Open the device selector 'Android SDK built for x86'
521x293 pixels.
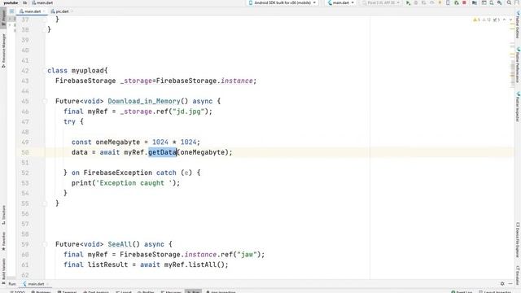pyautogui.click(x=282, y=2)
